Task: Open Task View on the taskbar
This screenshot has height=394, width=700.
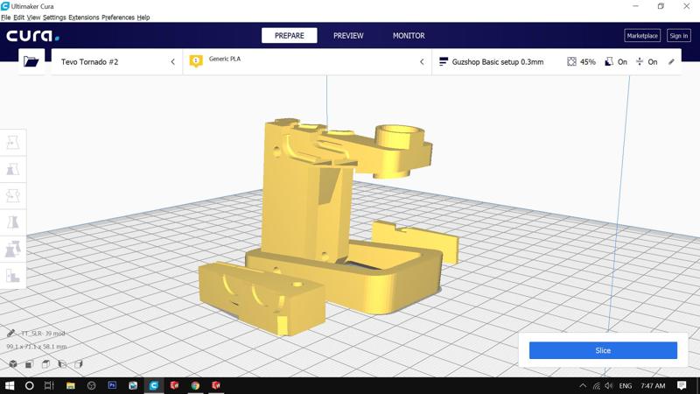Action: pos(49,385)
